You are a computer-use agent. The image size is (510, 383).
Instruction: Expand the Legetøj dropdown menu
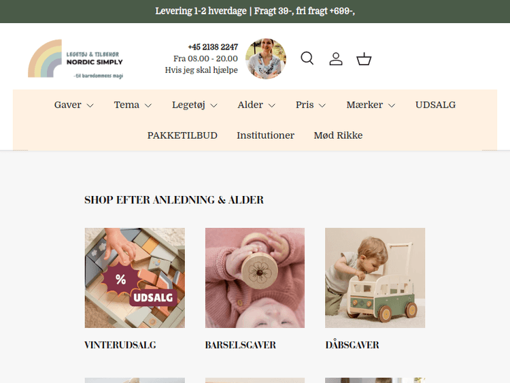(194, 105)
